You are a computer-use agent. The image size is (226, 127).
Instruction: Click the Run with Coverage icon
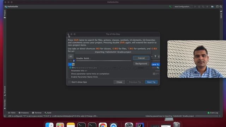pos(203,7)
